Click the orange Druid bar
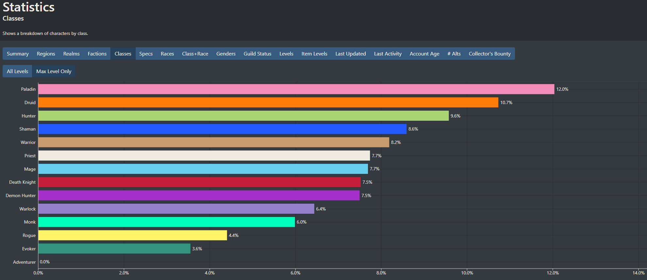Screen dimensions: 647x280 point(268,102)
